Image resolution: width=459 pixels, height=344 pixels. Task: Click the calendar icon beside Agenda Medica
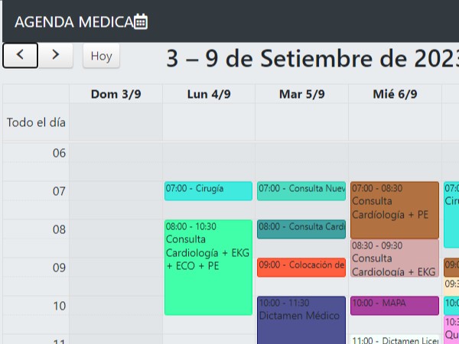point(141,21)
